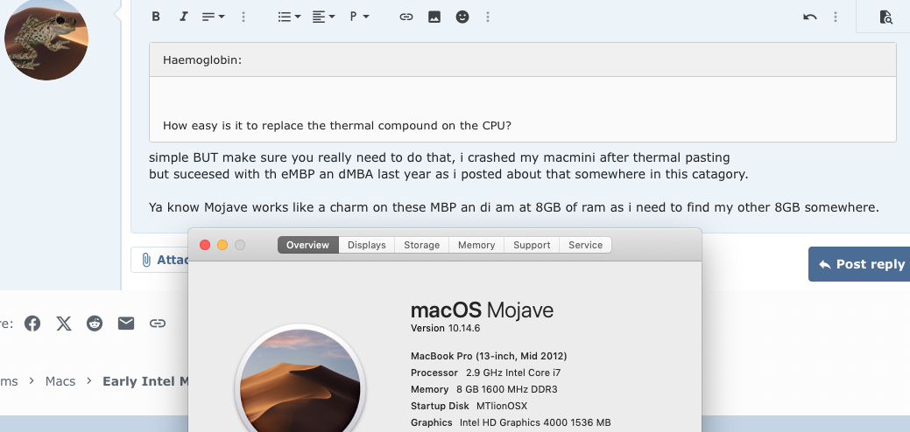The width and height of the screenshot is (910, 432).
Task: Select Graphics Intel HD Graphics 4000 text
Action: click(x=511, y=422)
